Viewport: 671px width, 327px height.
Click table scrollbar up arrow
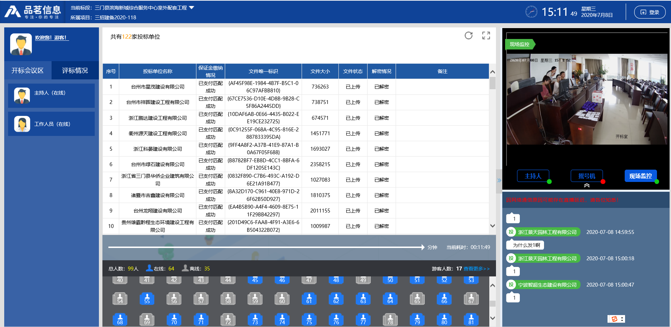point(492,72)
